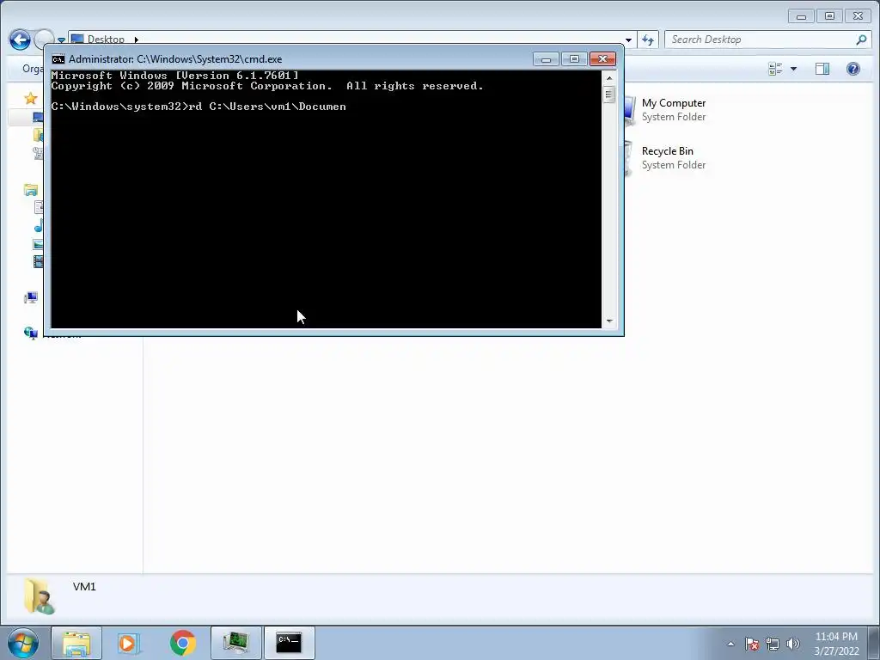
Task: Open the volume speaker tray icon
Action: 792,644
